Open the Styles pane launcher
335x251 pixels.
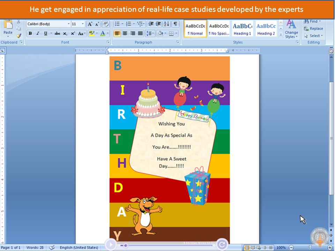tap(297, 42)
